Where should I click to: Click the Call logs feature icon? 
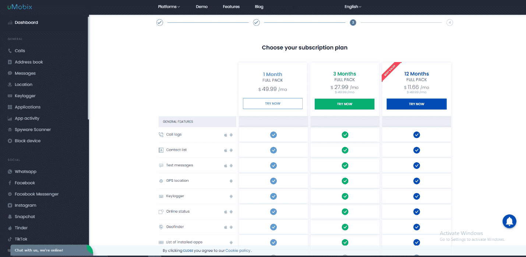click(161, 135)
